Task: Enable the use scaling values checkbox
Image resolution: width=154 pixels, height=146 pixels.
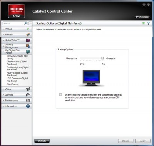Action: point(60,94)
